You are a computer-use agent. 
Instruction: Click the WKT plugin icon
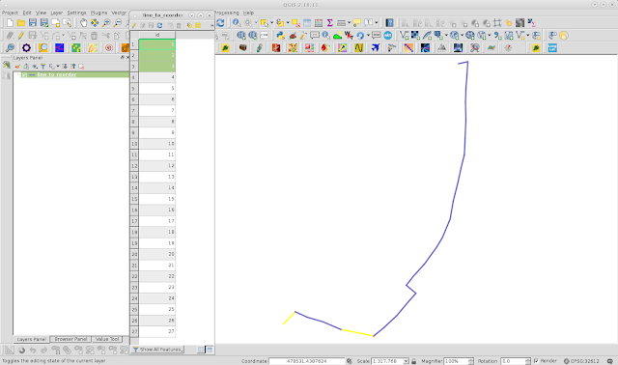pos(349,36)
